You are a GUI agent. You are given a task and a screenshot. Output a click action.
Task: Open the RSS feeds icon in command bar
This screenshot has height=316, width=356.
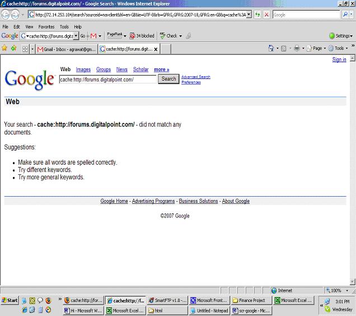pos(284,48)
